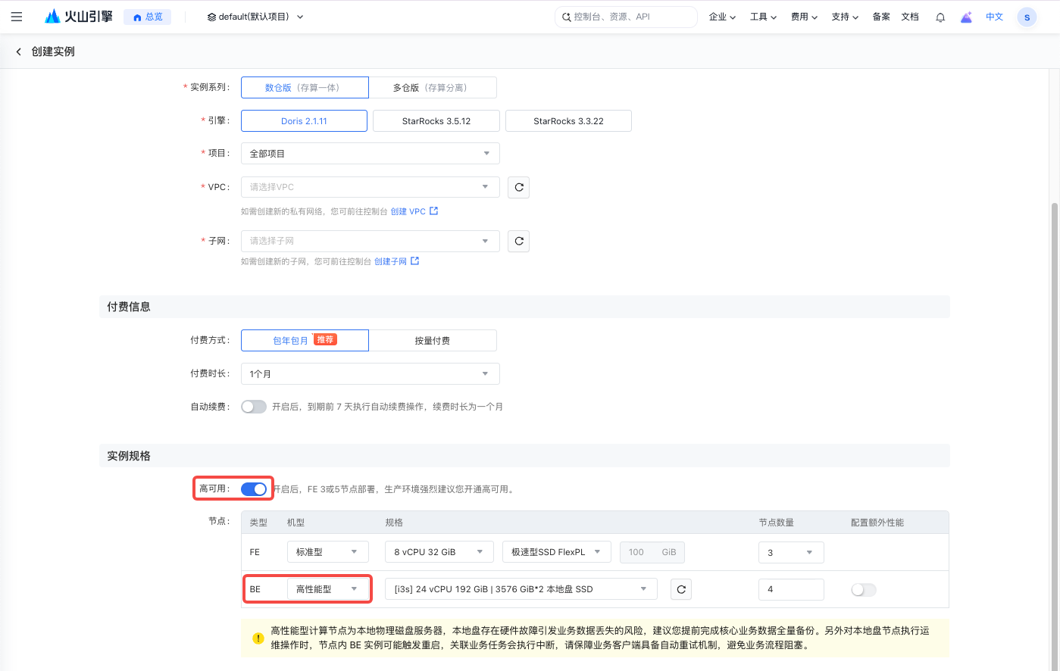
Task: Click the BE 节点数量 field showing 4
Action: point(791,589)
